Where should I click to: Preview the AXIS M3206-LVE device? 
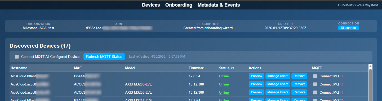256,92
